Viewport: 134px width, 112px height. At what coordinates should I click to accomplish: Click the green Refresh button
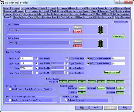118,36
